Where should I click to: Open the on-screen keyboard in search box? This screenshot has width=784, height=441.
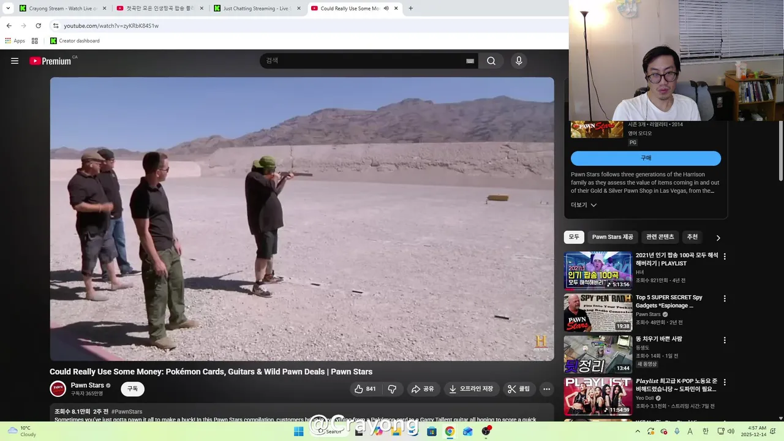tap(470, 61)
